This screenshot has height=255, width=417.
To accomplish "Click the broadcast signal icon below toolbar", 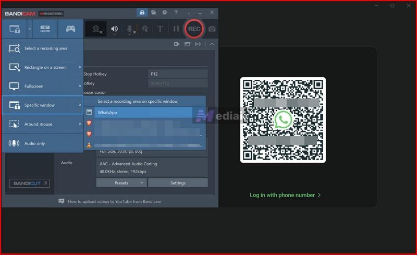I will point(198,44).
